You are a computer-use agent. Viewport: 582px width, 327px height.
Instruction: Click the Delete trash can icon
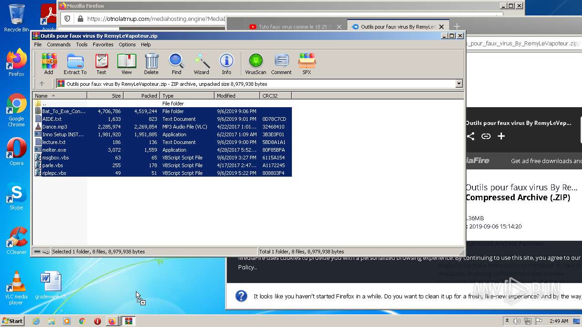[x=151, y=64]
